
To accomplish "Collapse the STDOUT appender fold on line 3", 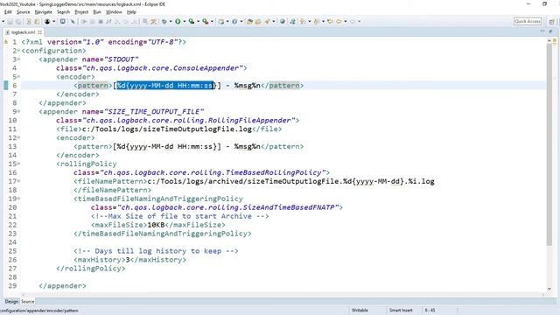I will pos(18,59).
